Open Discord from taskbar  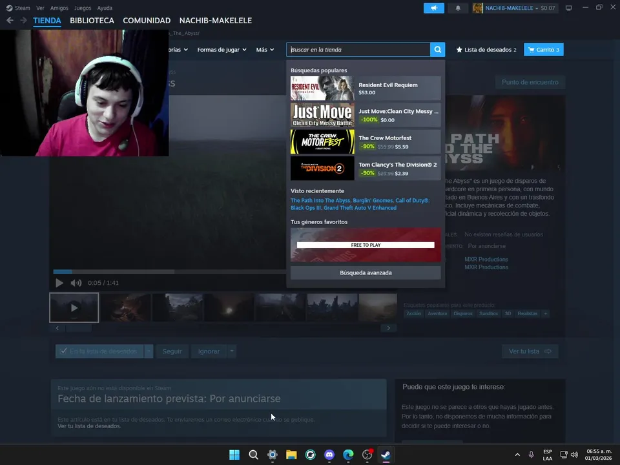click(329, 455)
